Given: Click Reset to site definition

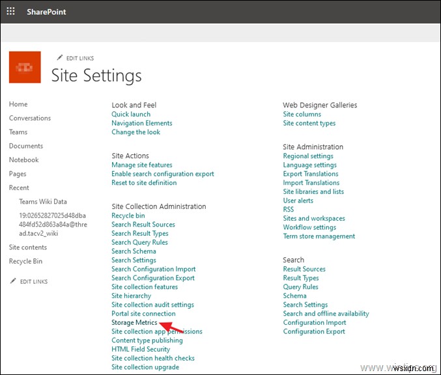Looking at the screenshot, I should (x=144, y=183).
